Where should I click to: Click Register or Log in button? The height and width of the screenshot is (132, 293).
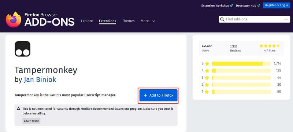[x=277, y=5]
